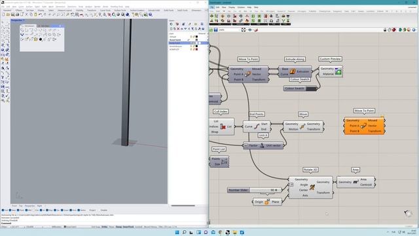Viewport: 419px width, 236px height.
Task: Click Print icon in Rhino standard toolbar
Action: [x=17, y=14]
